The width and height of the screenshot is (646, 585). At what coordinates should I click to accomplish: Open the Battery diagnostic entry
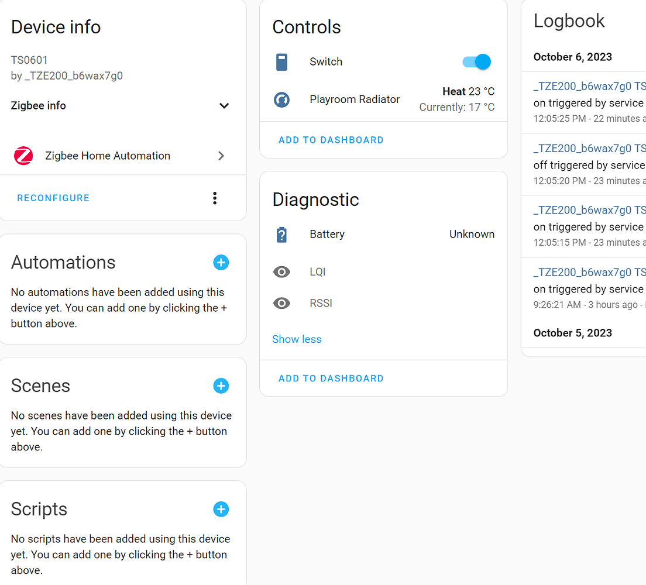pyautogui.click(x=327, y=235)
